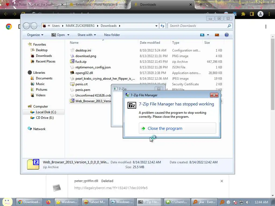This screenshot has height=206, width=275.
Task: Sort by Type column header
Action: point(176,43)
